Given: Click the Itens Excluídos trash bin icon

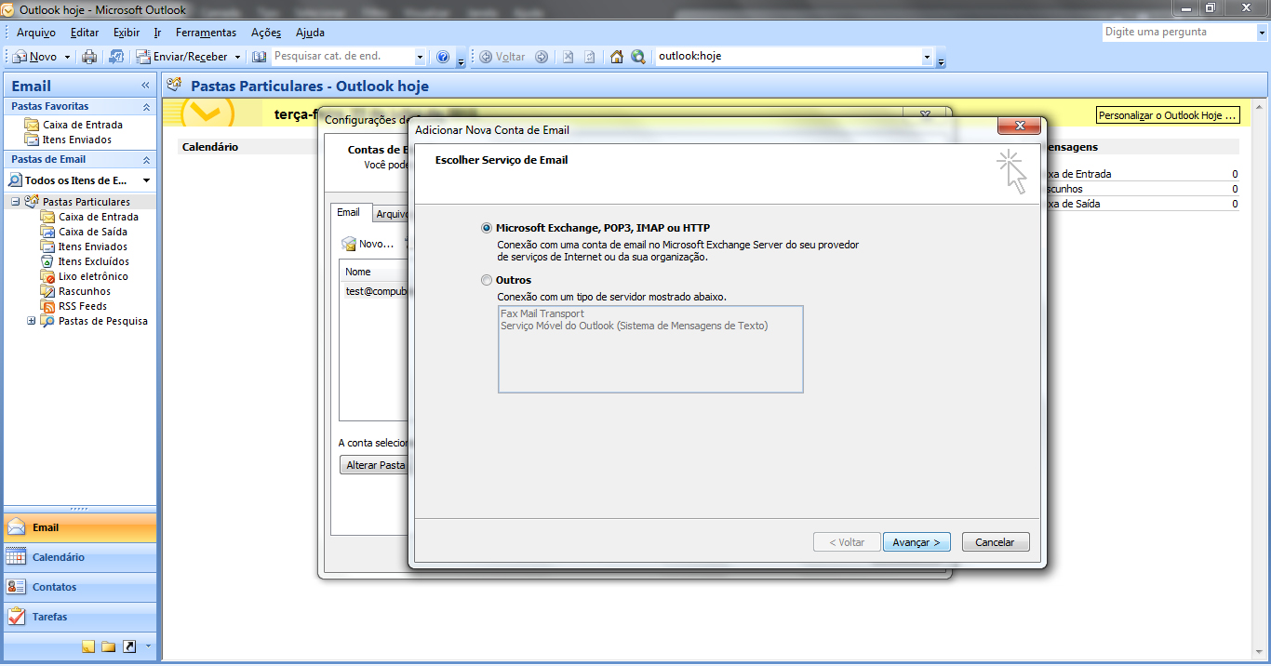Looking at the screenshot, I should click(x=47, y=261).
